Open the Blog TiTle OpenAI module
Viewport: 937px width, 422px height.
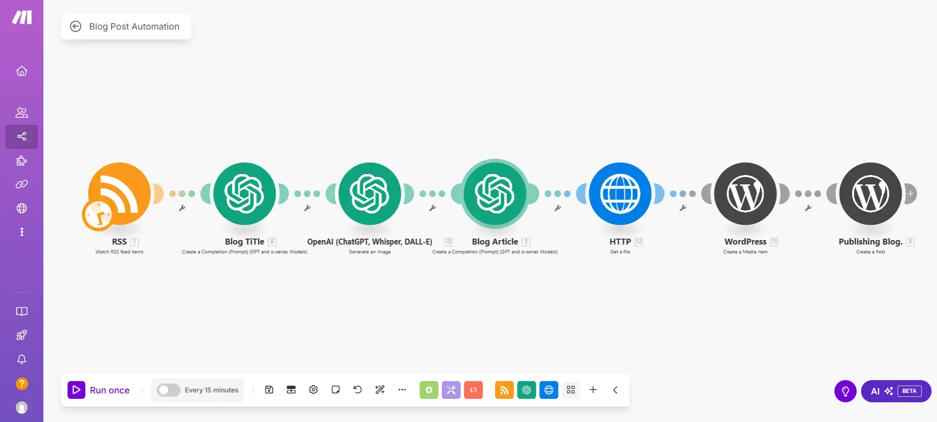pyautogui.click(x=245, y=194)
